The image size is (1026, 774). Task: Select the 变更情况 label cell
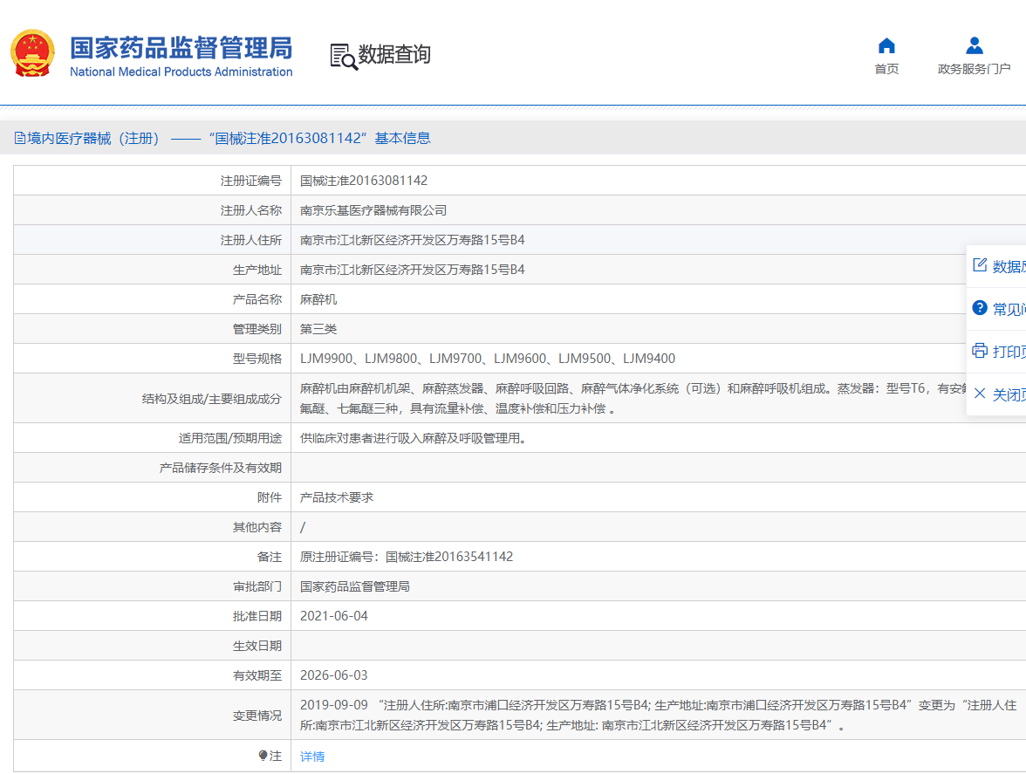[153, 715]
